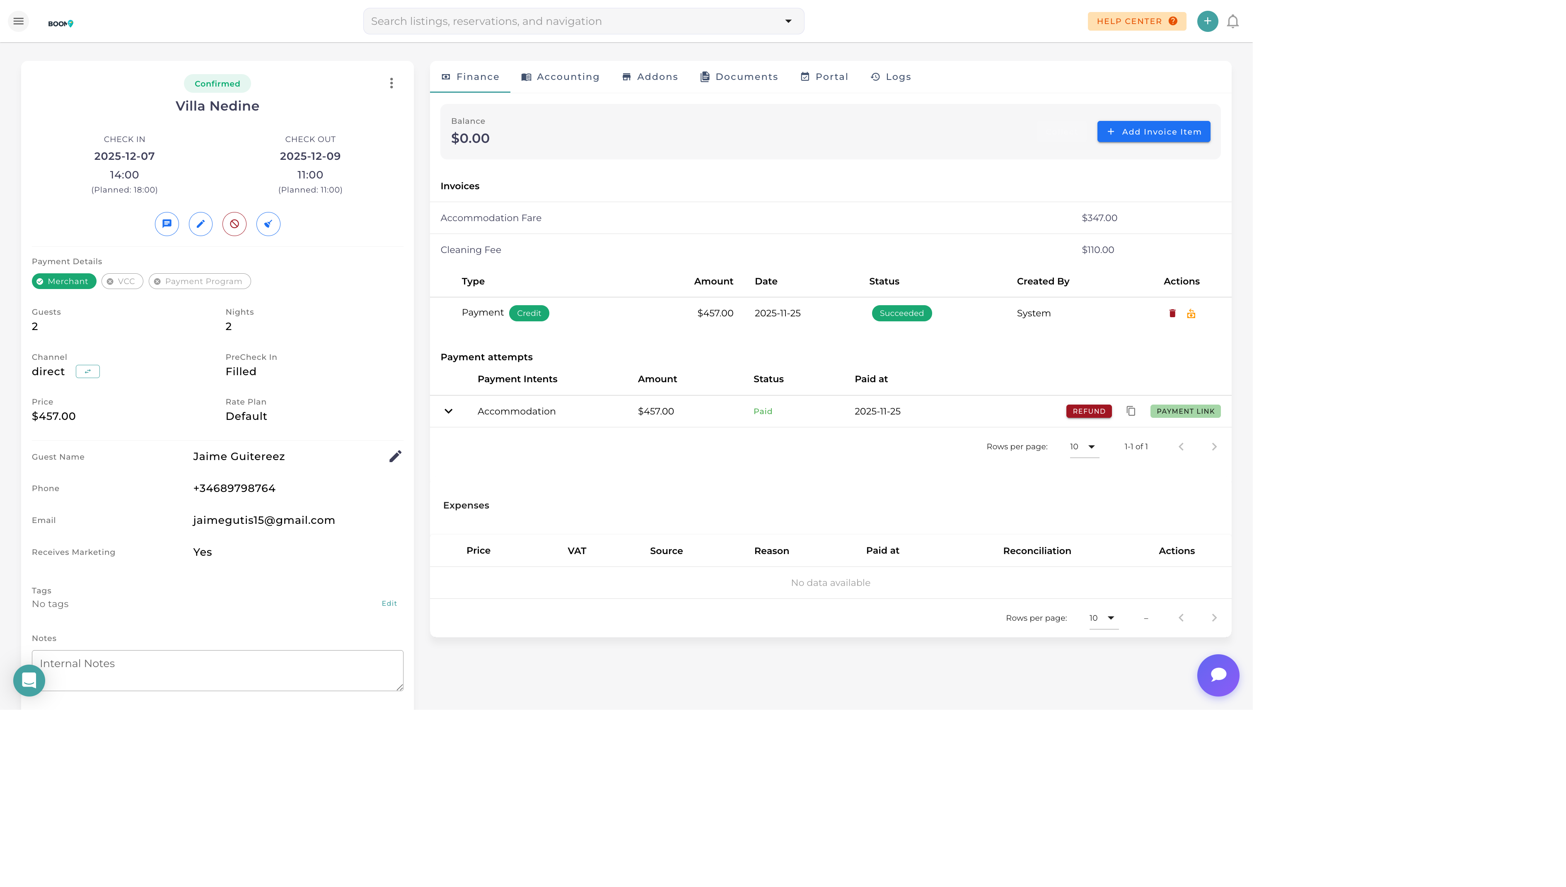Open the hamburger navigation menu
The image size is (1566, 887).
(18, 21)
